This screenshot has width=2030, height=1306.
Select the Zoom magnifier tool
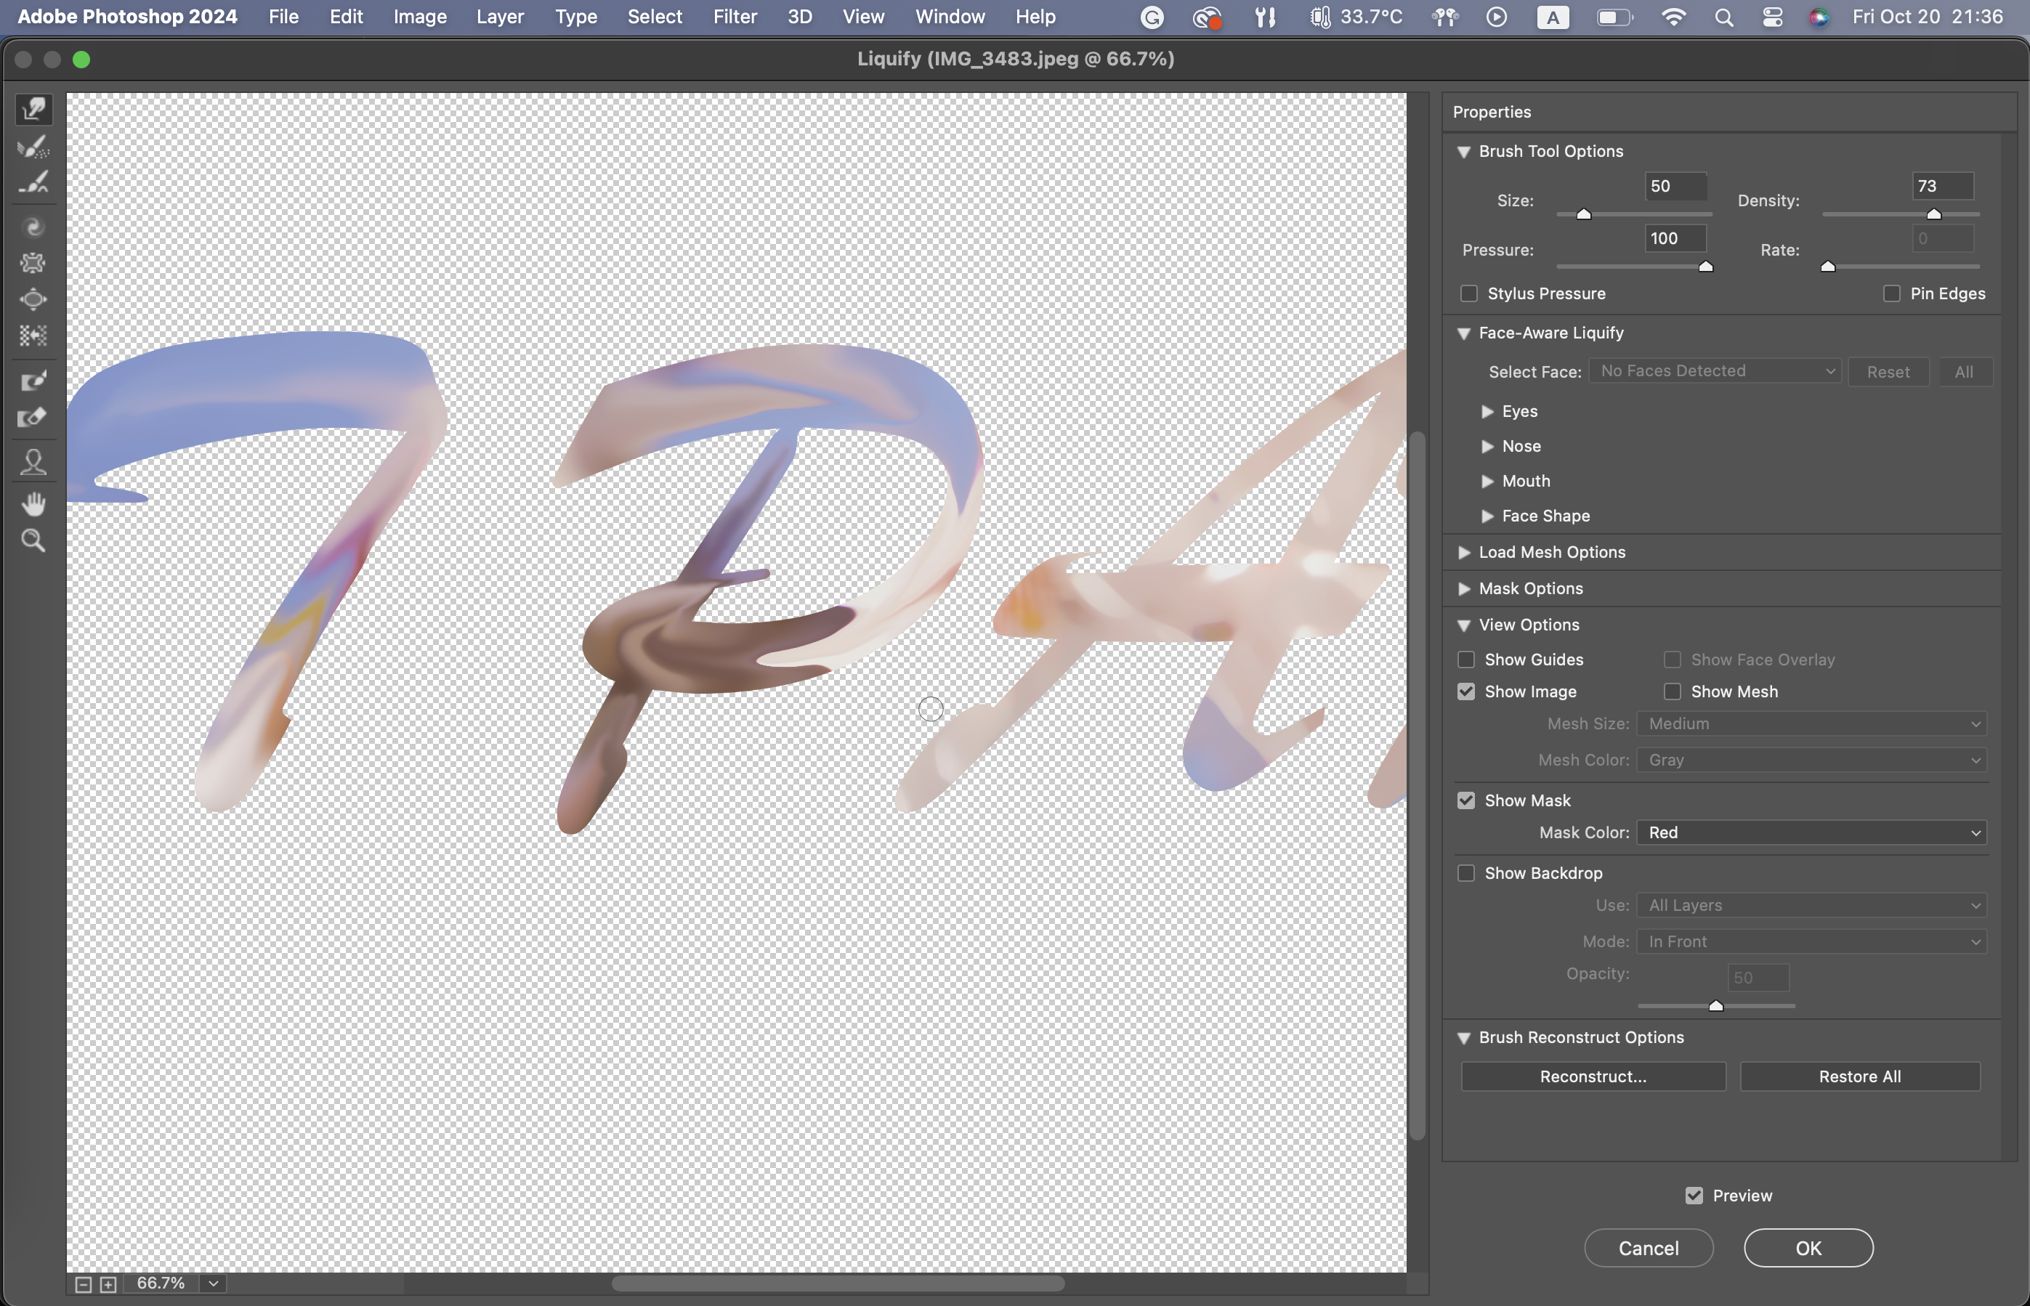(x=34, y=540)
